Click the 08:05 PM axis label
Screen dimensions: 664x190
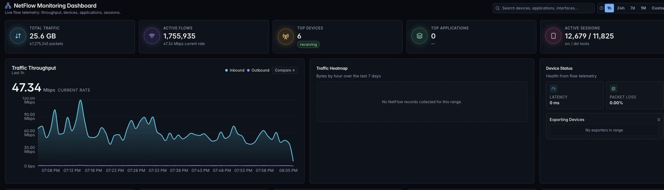[288, 170]
